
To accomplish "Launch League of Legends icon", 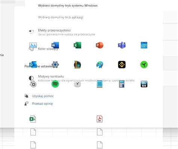I will pyautogui.click(x=77, y=65).
